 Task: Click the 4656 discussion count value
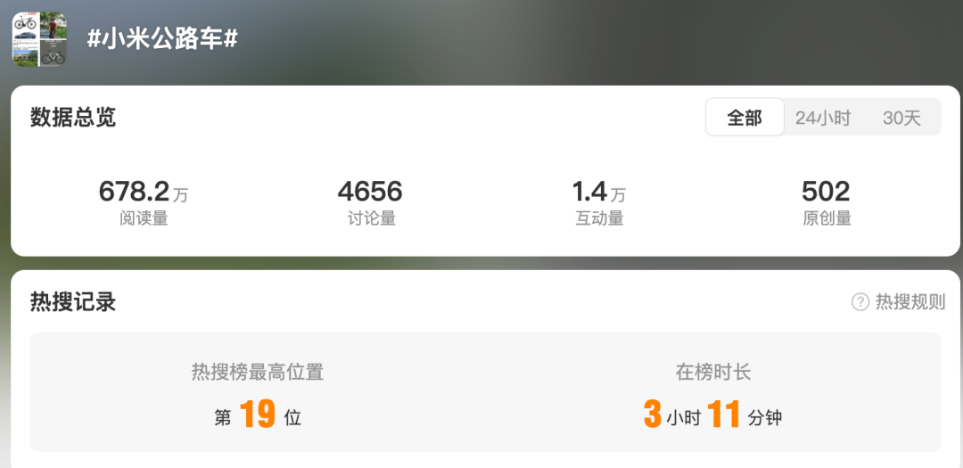click(x=370, y=192)
